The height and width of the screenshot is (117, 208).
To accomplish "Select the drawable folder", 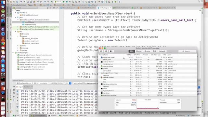I will click(24, 34).
